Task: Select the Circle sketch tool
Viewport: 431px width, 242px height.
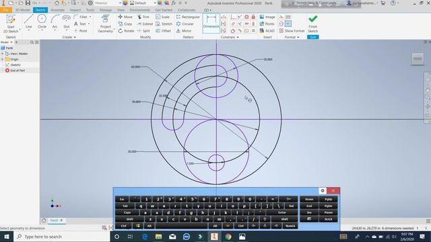Action: (x=42, y=22)
